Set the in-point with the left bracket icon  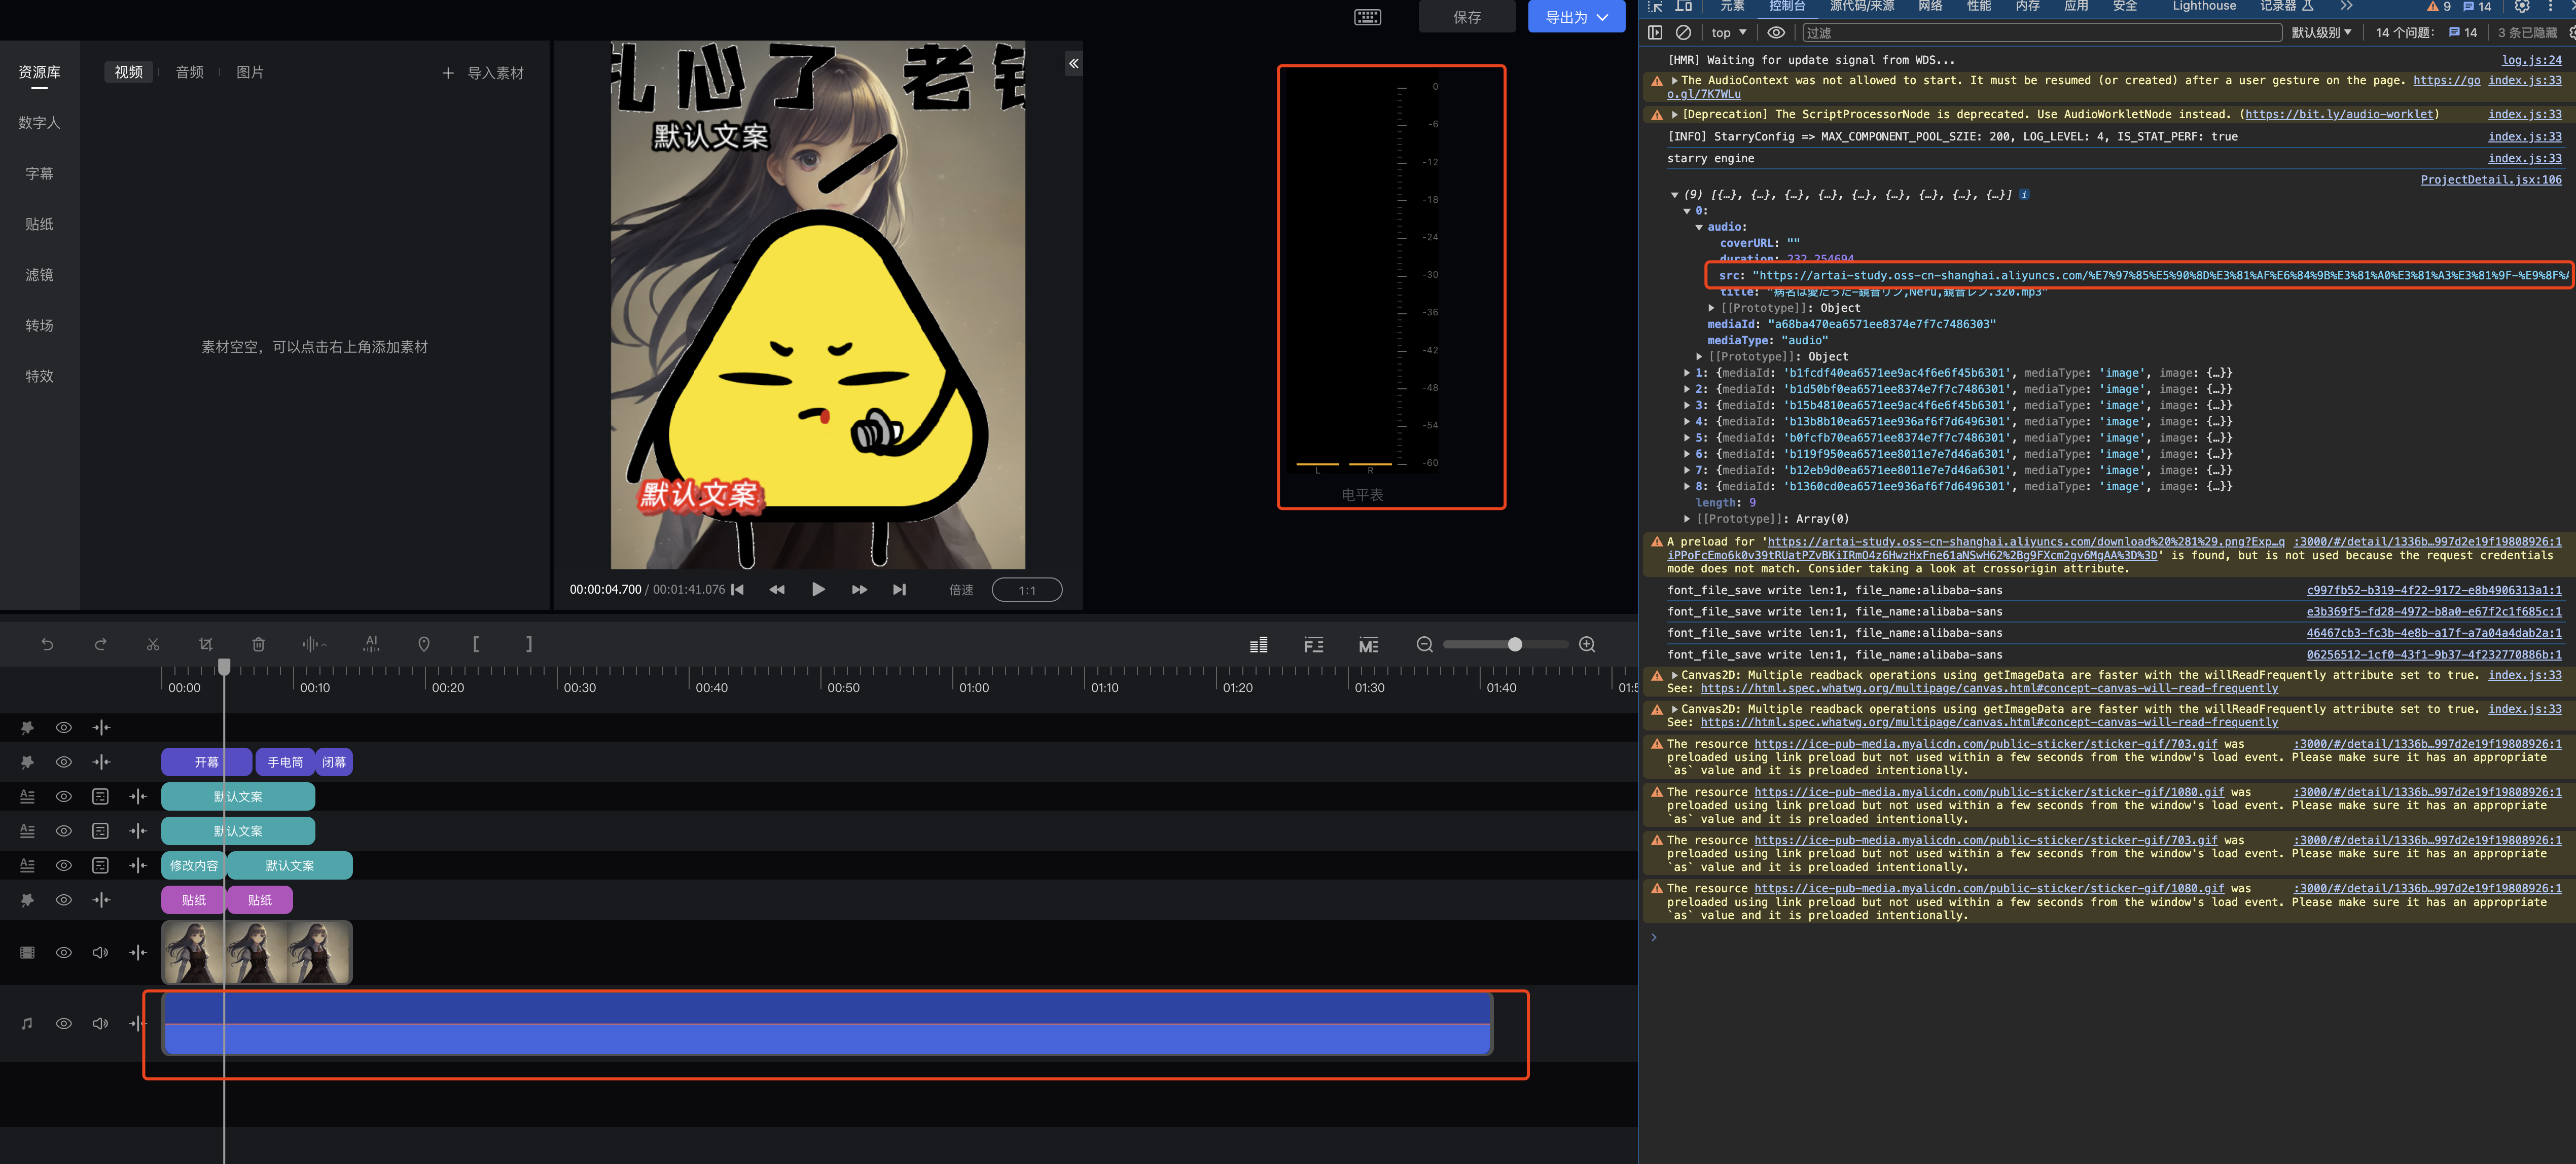476,645
